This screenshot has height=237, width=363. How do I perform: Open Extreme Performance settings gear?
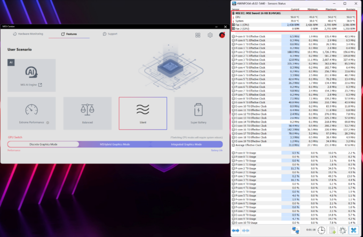pos(48,122)
